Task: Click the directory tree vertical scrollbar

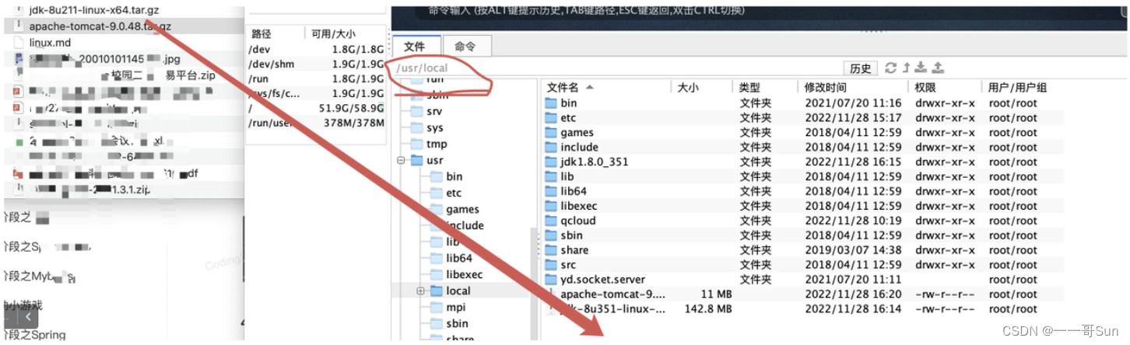Action: tap(533, 284)
